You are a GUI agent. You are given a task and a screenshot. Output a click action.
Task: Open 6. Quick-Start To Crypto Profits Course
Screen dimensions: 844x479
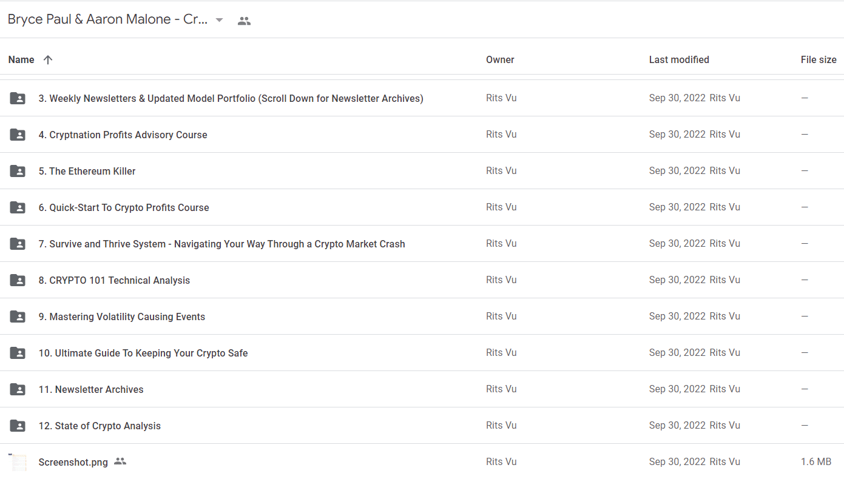tap(124, 207)
